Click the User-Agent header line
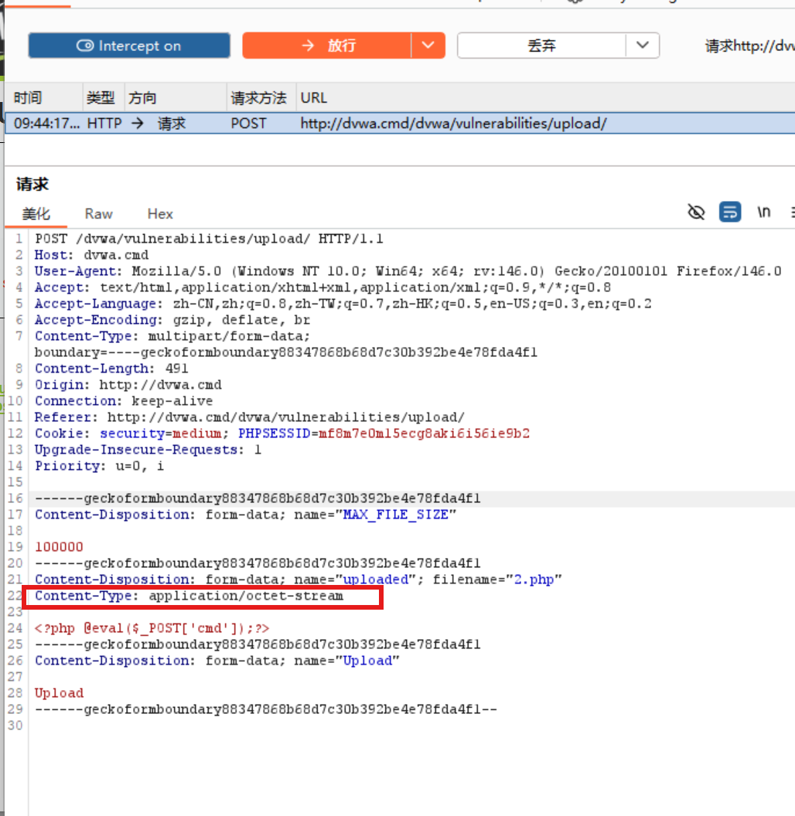Screen dimensions: 795x816 point(408,271)
